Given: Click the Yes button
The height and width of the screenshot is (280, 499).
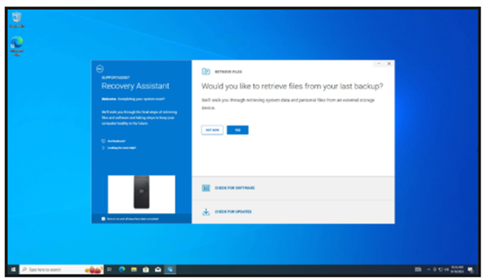Looking at the screenshot, I should (x=238, y=130).
